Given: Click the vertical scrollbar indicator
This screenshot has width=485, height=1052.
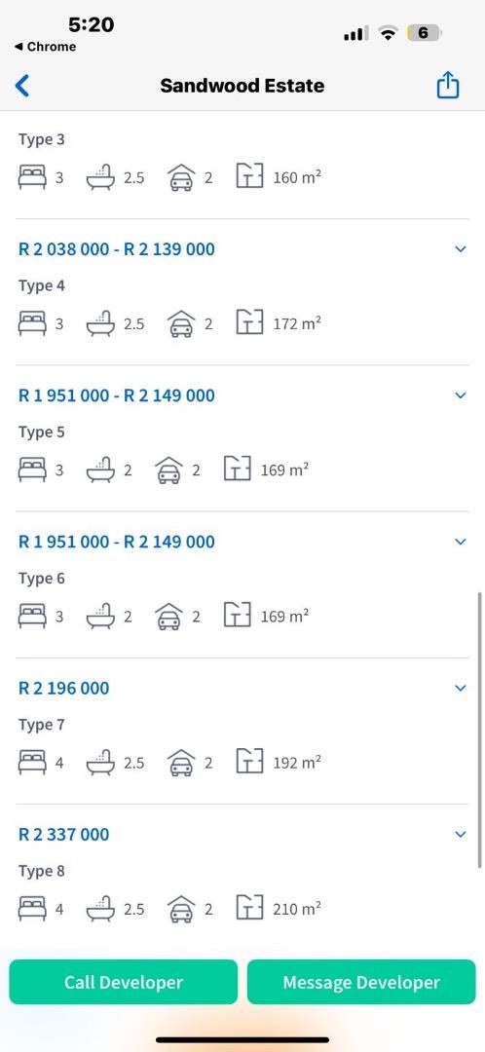Looking at the screenshot, I should coord(480,730).
